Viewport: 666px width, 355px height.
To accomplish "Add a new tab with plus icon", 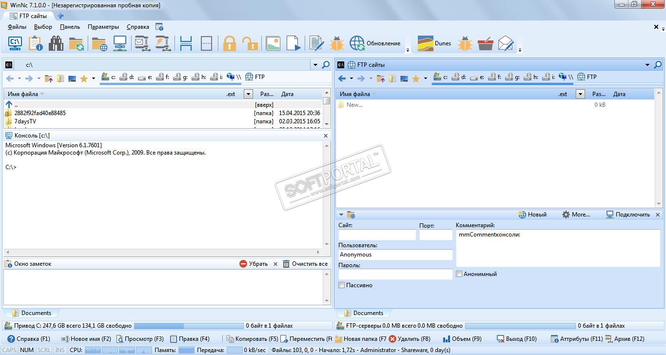I will point(60,16).
